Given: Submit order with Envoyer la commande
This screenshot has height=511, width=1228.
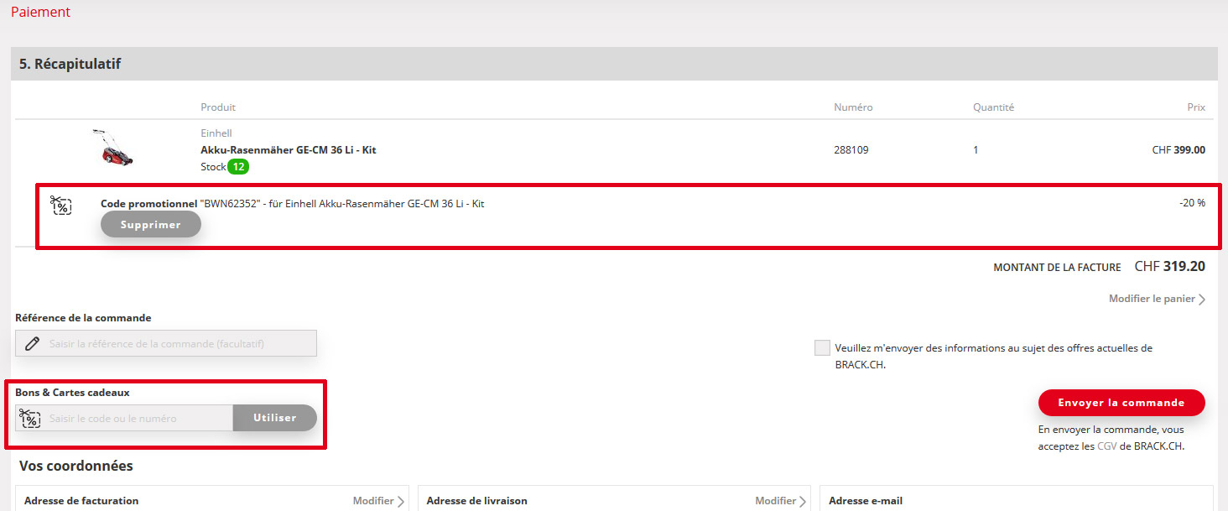Looking at the screenshot, I should pos(1121,403).
